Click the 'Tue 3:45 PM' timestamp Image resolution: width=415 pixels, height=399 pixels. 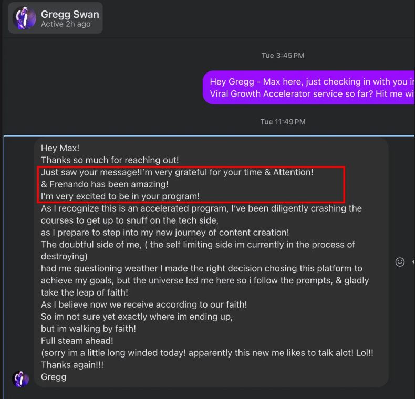point(283,56)
